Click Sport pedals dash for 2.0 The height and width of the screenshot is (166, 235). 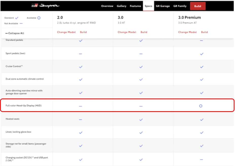[x=80, y=54]
